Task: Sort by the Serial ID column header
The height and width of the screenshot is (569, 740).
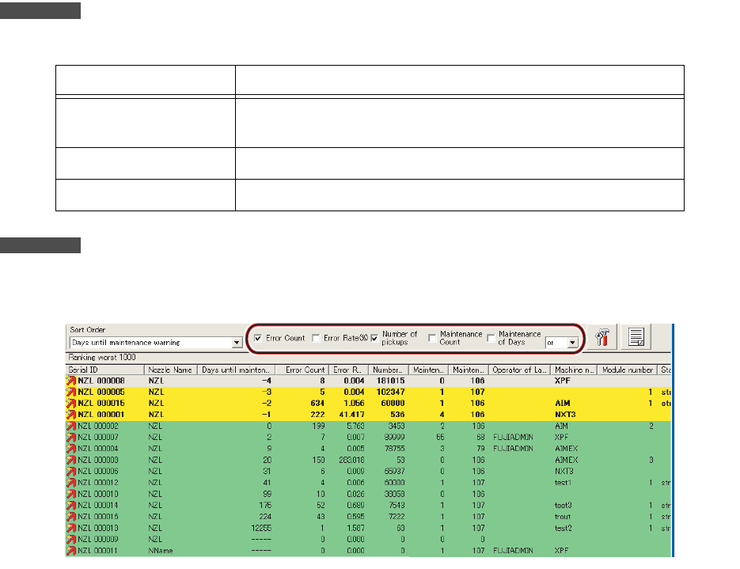Action: tap(104, 370)
